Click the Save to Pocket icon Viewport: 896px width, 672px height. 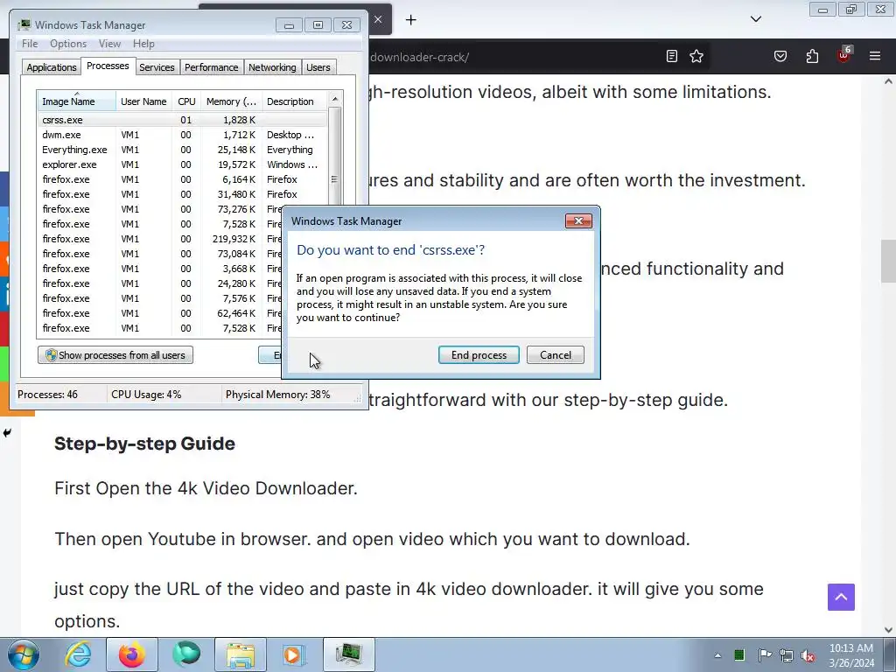[x=780, y=56]
